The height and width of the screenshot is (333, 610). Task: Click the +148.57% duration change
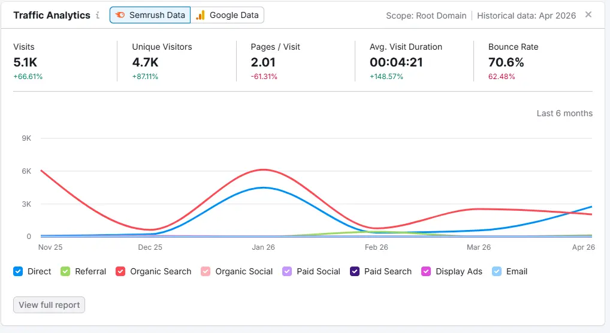point(386,77)
